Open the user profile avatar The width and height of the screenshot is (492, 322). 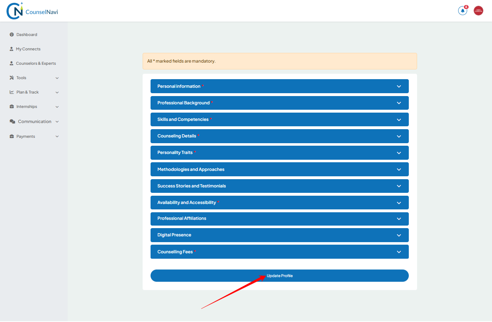pos(478,11)
